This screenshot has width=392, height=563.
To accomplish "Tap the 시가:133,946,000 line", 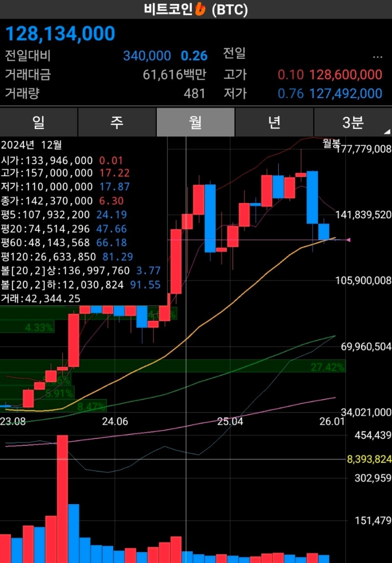I will click(x=62, y=160).
